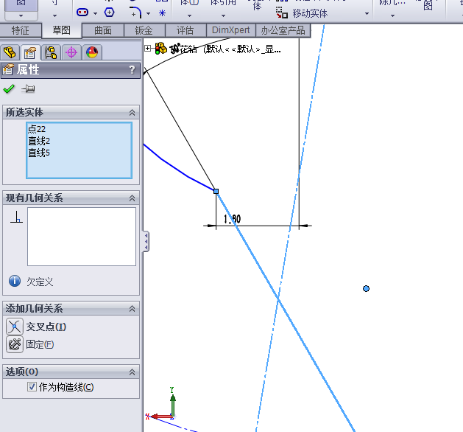Click the help question mark in properties header
463x432 pixels.
[x=132, y=70]
